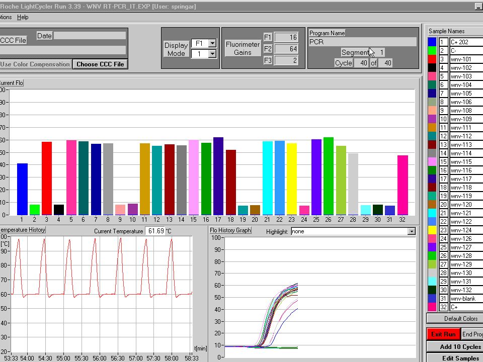Click the Edit Samples button
483x362 pixels.
456,358
